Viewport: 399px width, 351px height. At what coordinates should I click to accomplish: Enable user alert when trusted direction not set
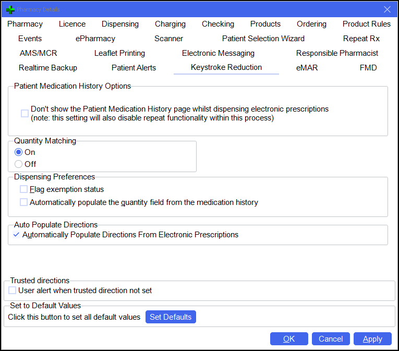pos(13,291)
